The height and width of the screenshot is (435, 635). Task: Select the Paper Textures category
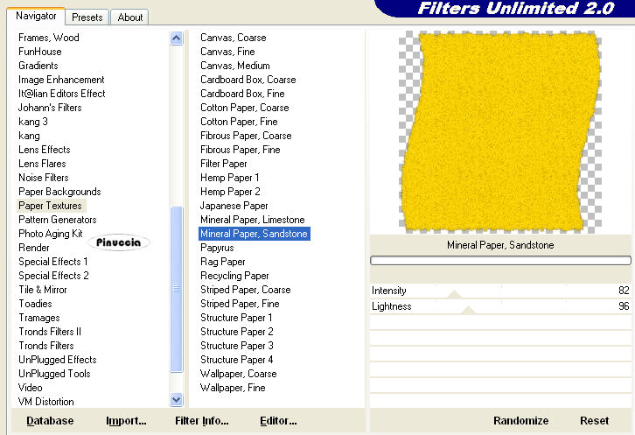(50, 206)
